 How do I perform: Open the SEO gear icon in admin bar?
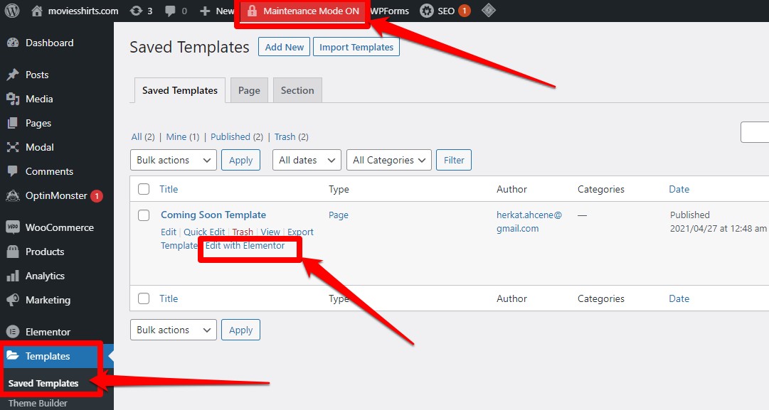[427, 11]
